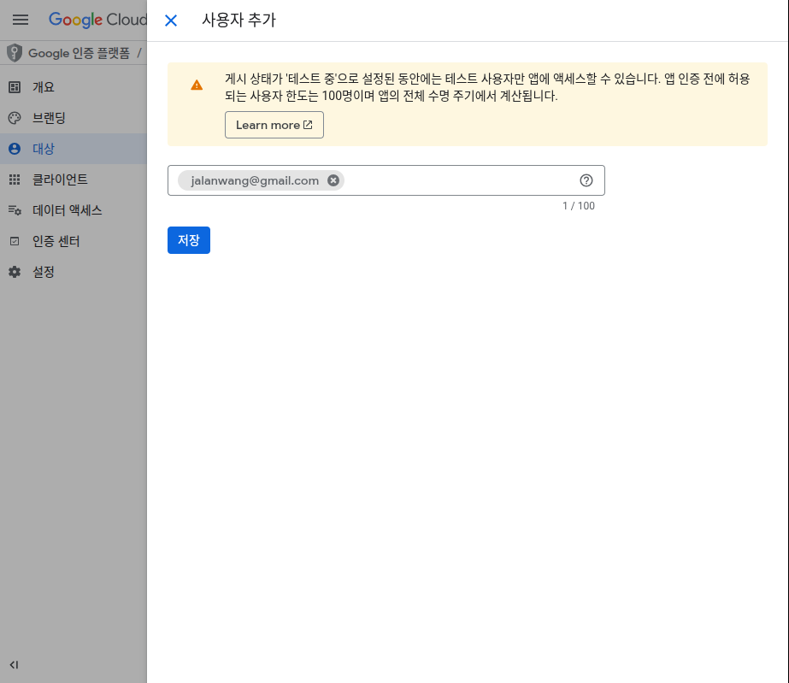Go to the 클라이언트 page
The height and width of the screenshot is (683, 789).
click(x=60, y=180)
